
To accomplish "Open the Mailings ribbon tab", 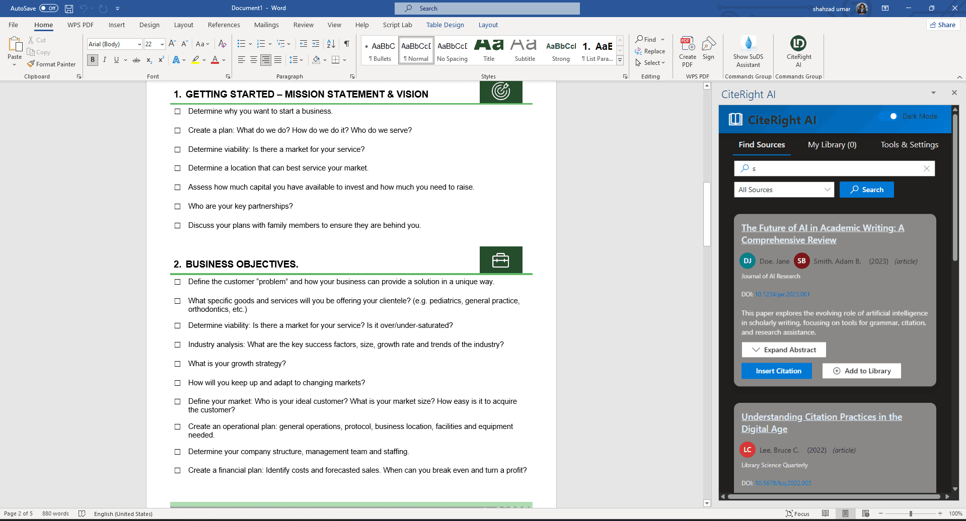I will point(266,25).
